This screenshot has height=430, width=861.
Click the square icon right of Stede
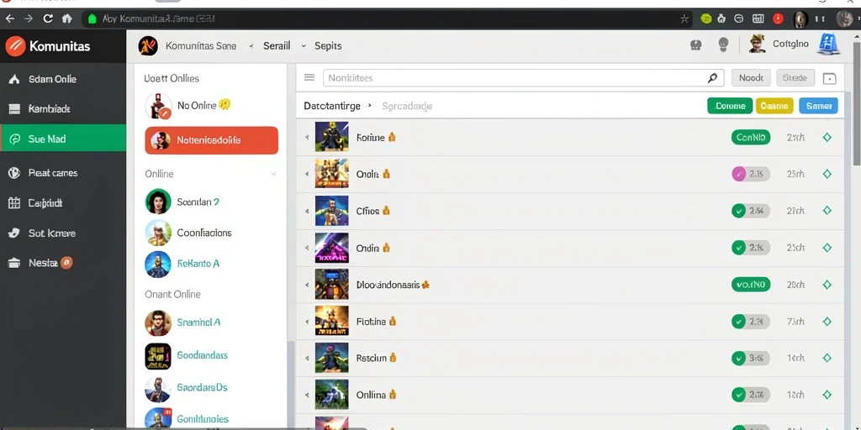tap(829, 78)
